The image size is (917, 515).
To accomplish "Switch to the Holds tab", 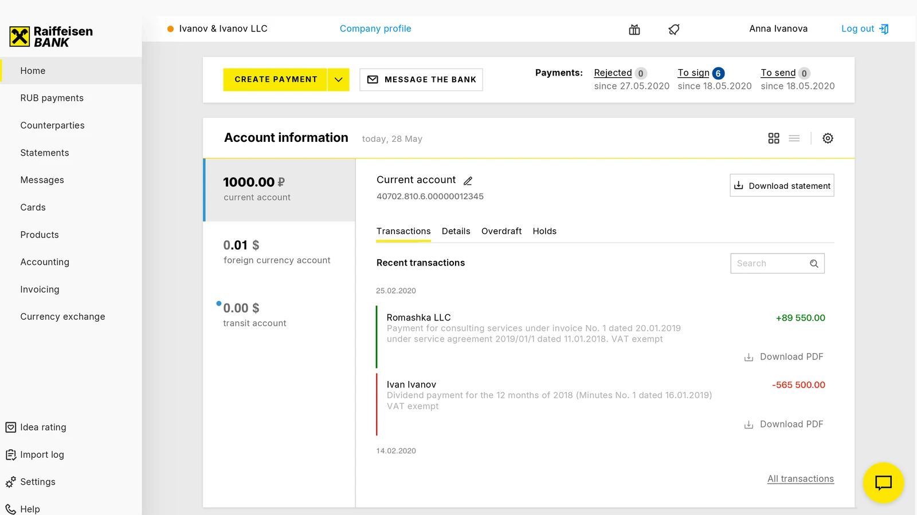I will 544,231.
